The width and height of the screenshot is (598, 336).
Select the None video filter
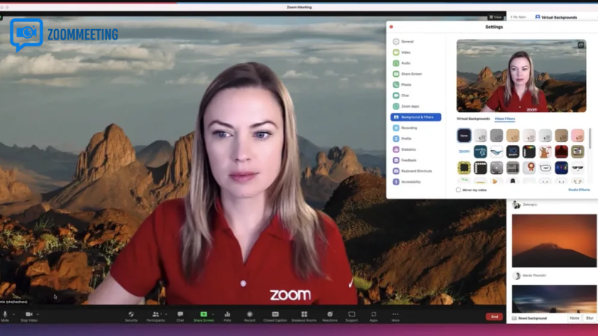click(464, 135)
